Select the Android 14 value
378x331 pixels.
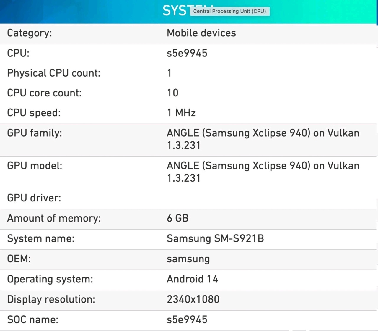click(193, 279)
